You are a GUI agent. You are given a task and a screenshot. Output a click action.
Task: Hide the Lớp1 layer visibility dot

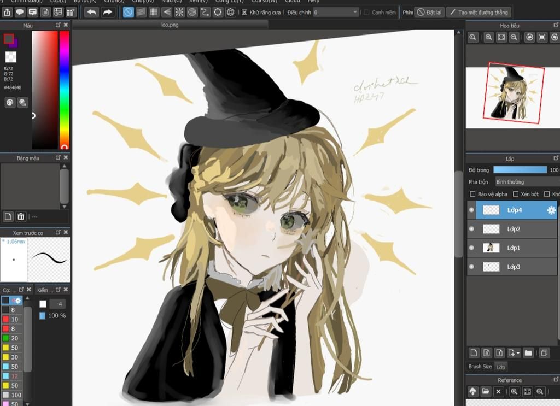point(471,248)
